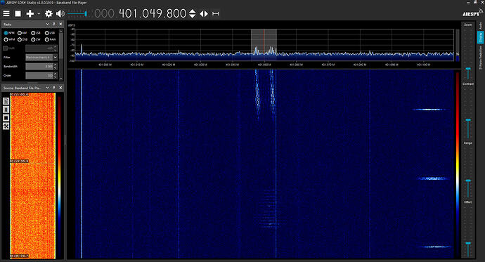This screenshot has height=262, width=485.
Task: Open the Filter type dropdown
Action: click(41, 58)
